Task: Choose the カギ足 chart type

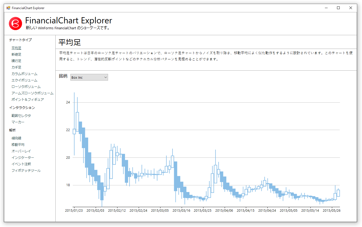Action: (16, 67)
